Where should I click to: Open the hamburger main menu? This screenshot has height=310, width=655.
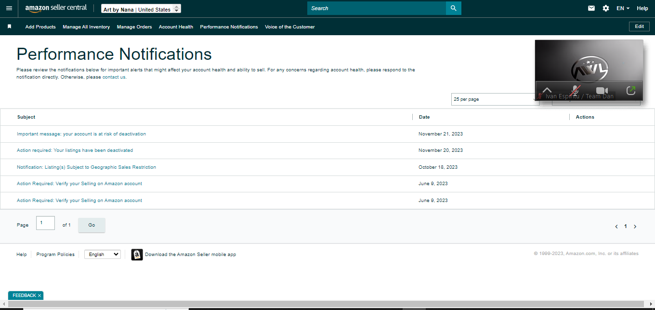pos(9,8)
